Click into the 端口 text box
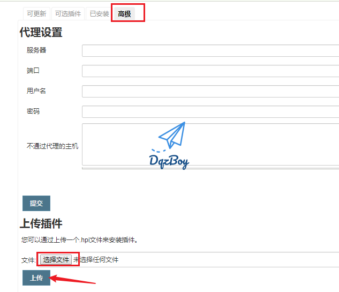This screenshot has height=292, width=339. coord(210,71)
